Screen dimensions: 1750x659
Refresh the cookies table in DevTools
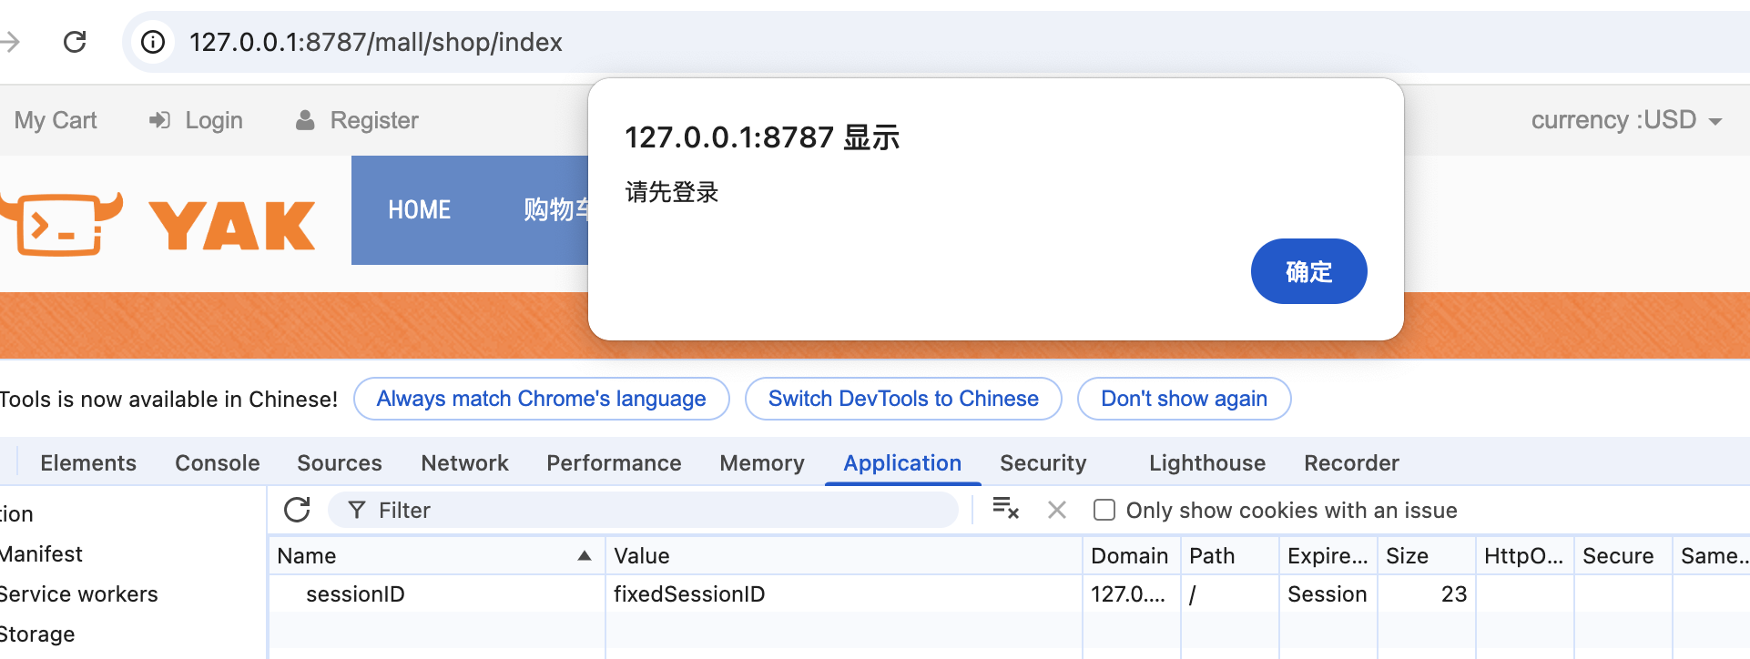pyautogui.click(x=297, y=510)
